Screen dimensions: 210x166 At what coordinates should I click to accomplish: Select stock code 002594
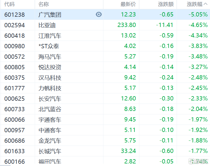15,25
